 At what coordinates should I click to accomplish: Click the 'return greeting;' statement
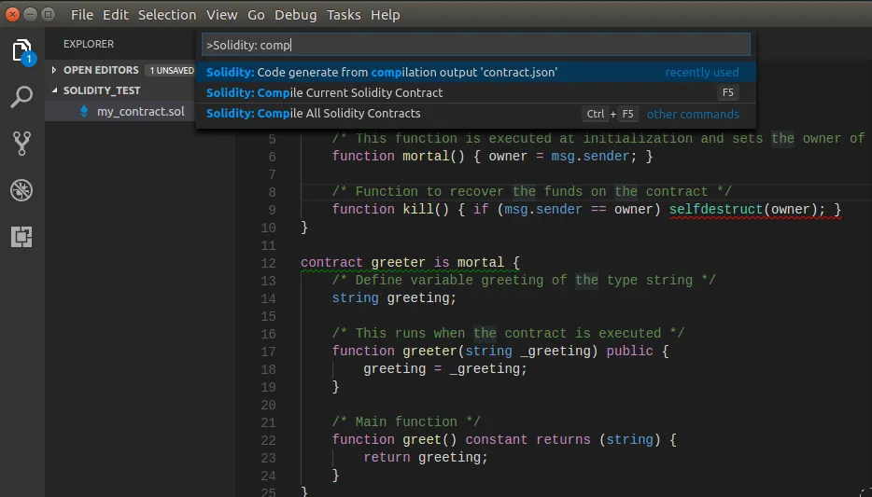point(426,458)
